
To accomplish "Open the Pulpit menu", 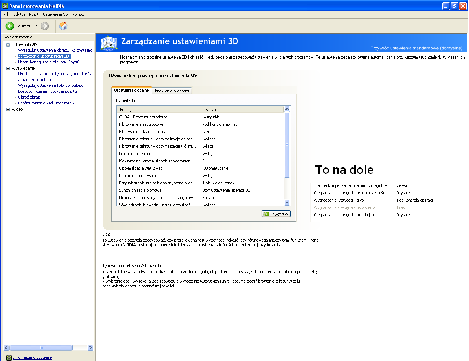I will [x=34, y=14].
